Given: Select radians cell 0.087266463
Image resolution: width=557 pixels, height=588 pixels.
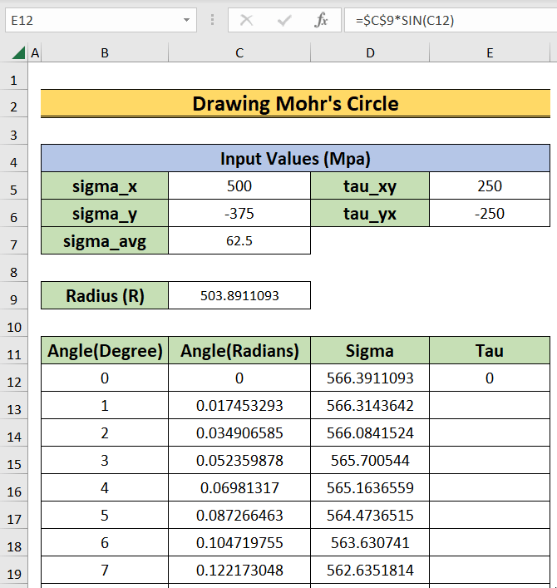Looking at the screenshot, I should tap(239, 516).
